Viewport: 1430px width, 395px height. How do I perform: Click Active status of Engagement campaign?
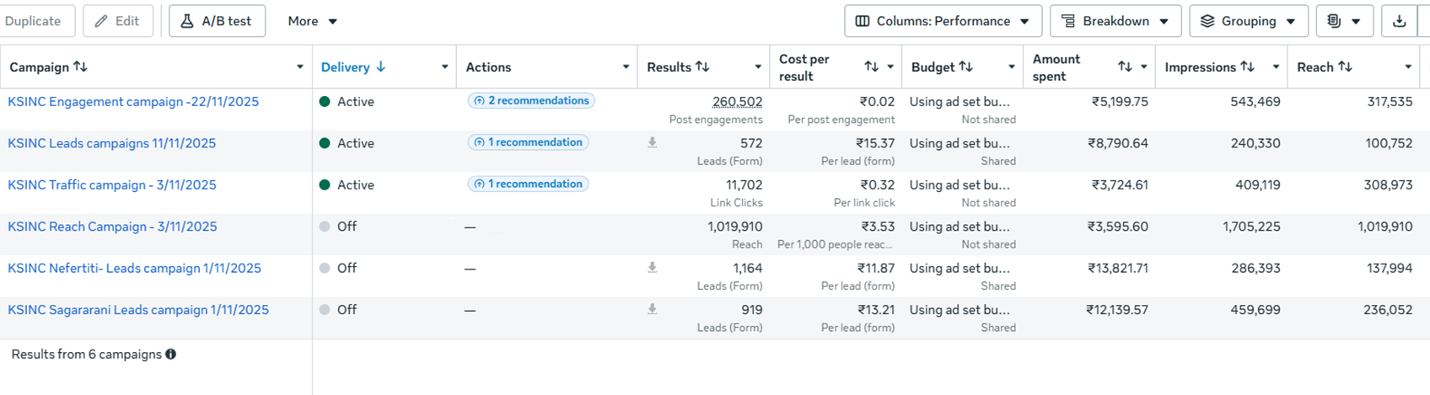pyautogui.click(x=355, y=102)
